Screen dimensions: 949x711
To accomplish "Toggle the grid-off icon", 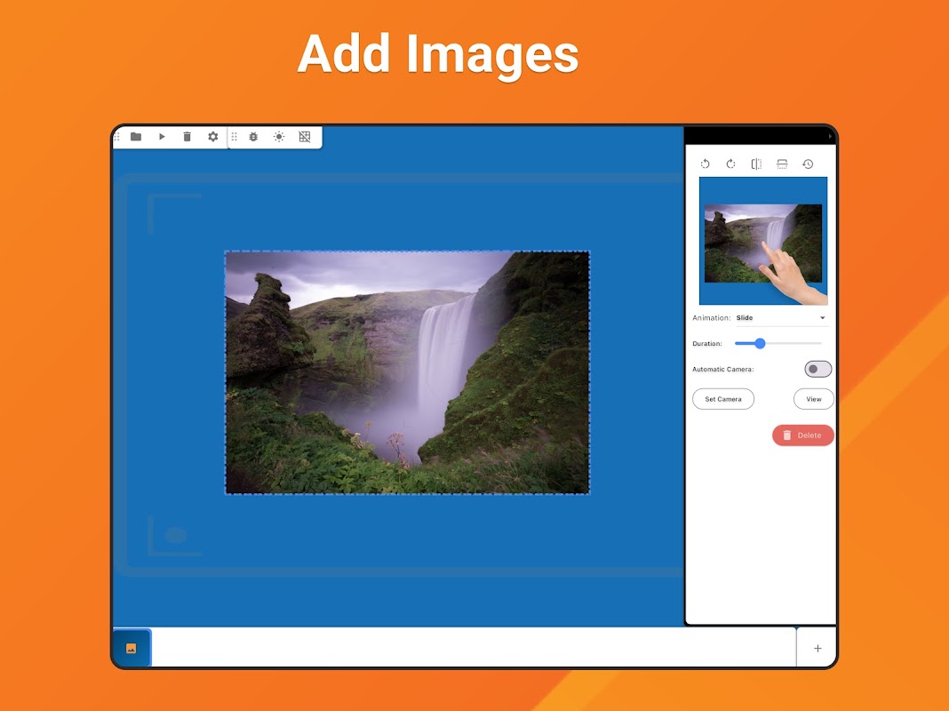I will pyautogui.click(x=305, y=137).
